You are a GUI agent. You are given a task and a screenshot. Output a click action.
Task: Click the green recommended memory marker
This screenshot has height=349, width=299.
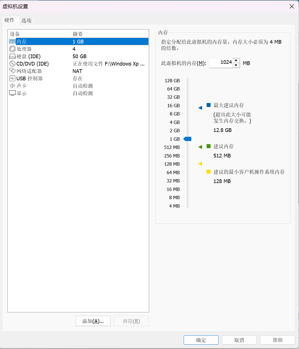(200, 147)
